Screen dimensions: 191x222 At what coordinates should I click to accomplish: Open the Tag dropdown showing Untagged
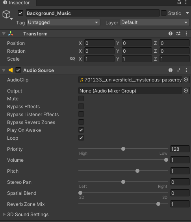pyautogui.click(x=63, y=22)
